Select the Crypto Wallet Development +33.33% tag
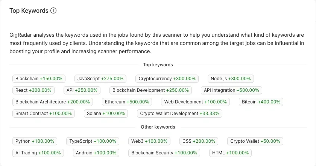This screenshot has width=316, height=166. [x=179, y=114]
